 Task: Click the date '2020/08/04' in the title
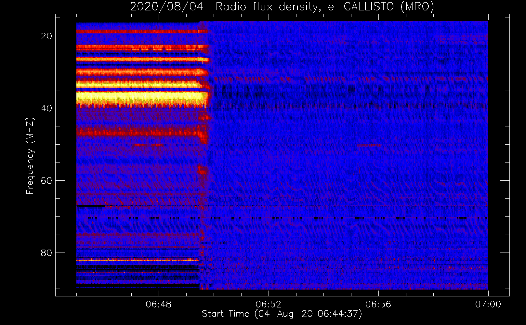167,6
